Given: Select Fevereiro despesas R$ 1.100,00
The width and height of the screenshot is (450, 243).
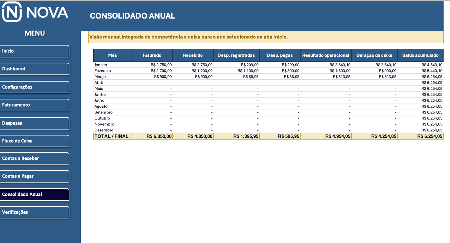Looking at the screenshot, I should [248, 71].
